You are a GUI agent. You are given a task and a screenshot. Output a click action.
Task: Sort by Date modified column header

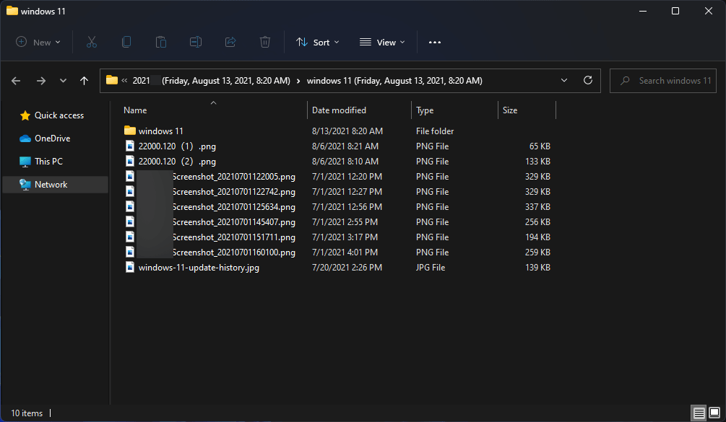pyautogui.click(x=339, y=110)
